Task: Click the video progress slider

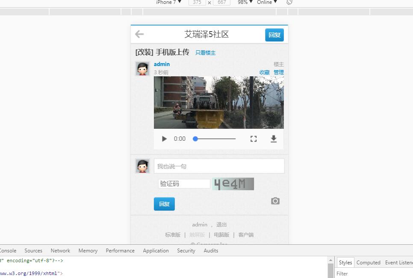Action: point(215,139)
